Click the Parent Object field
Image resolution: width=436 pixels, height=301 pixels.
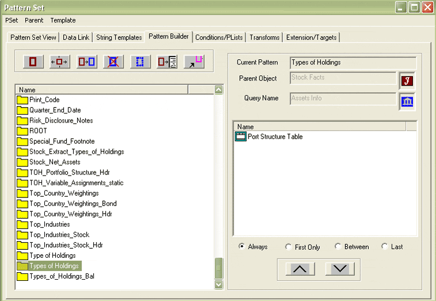coord(343,78)
